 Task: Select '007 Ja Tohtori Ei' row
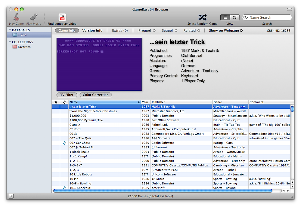[171, 147]
